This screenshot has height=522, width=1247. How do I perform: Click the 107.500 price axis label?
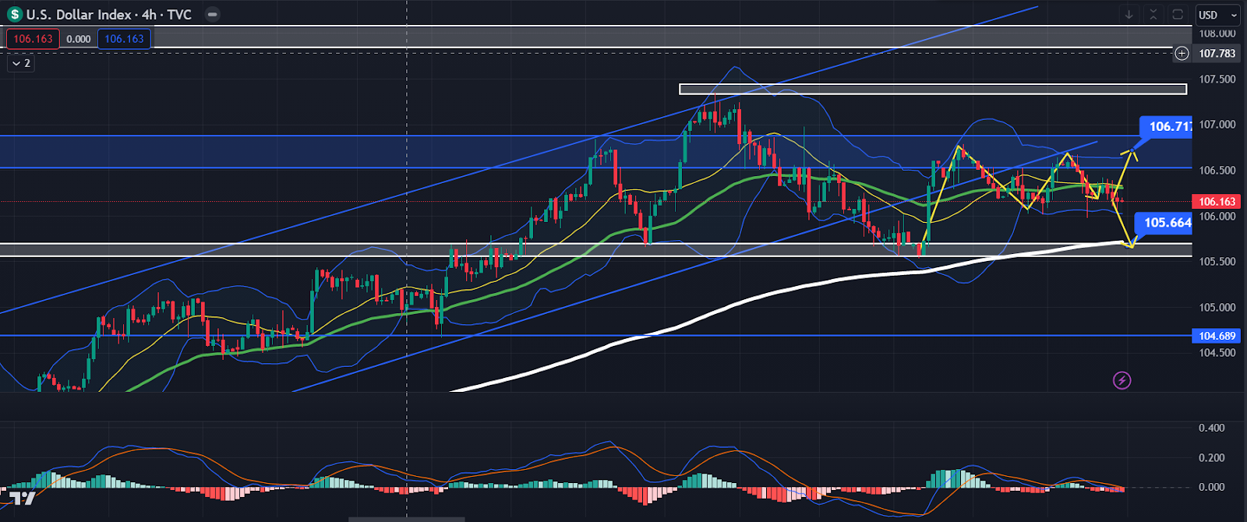[x=1217, y=79]
